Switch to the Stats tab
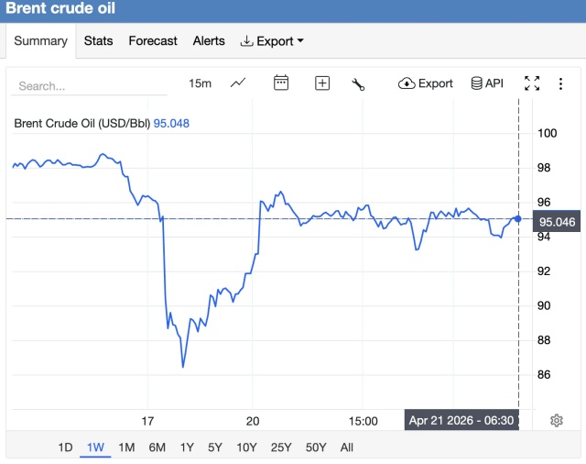This screenshot has width=586, height=464. pos(98,40)
